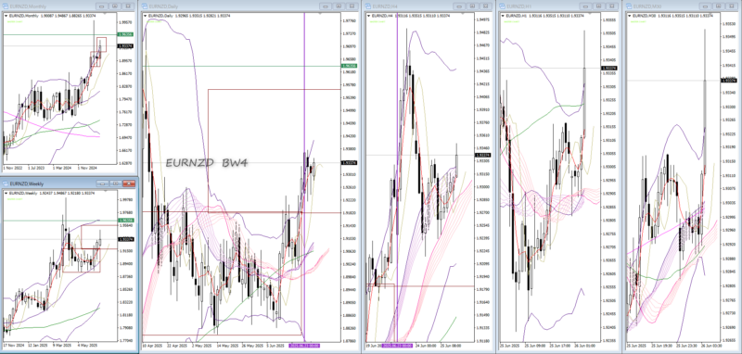Click the EURNZD,H1 window chart icon
Screen dimensions: 742x354
pos(503,6)
